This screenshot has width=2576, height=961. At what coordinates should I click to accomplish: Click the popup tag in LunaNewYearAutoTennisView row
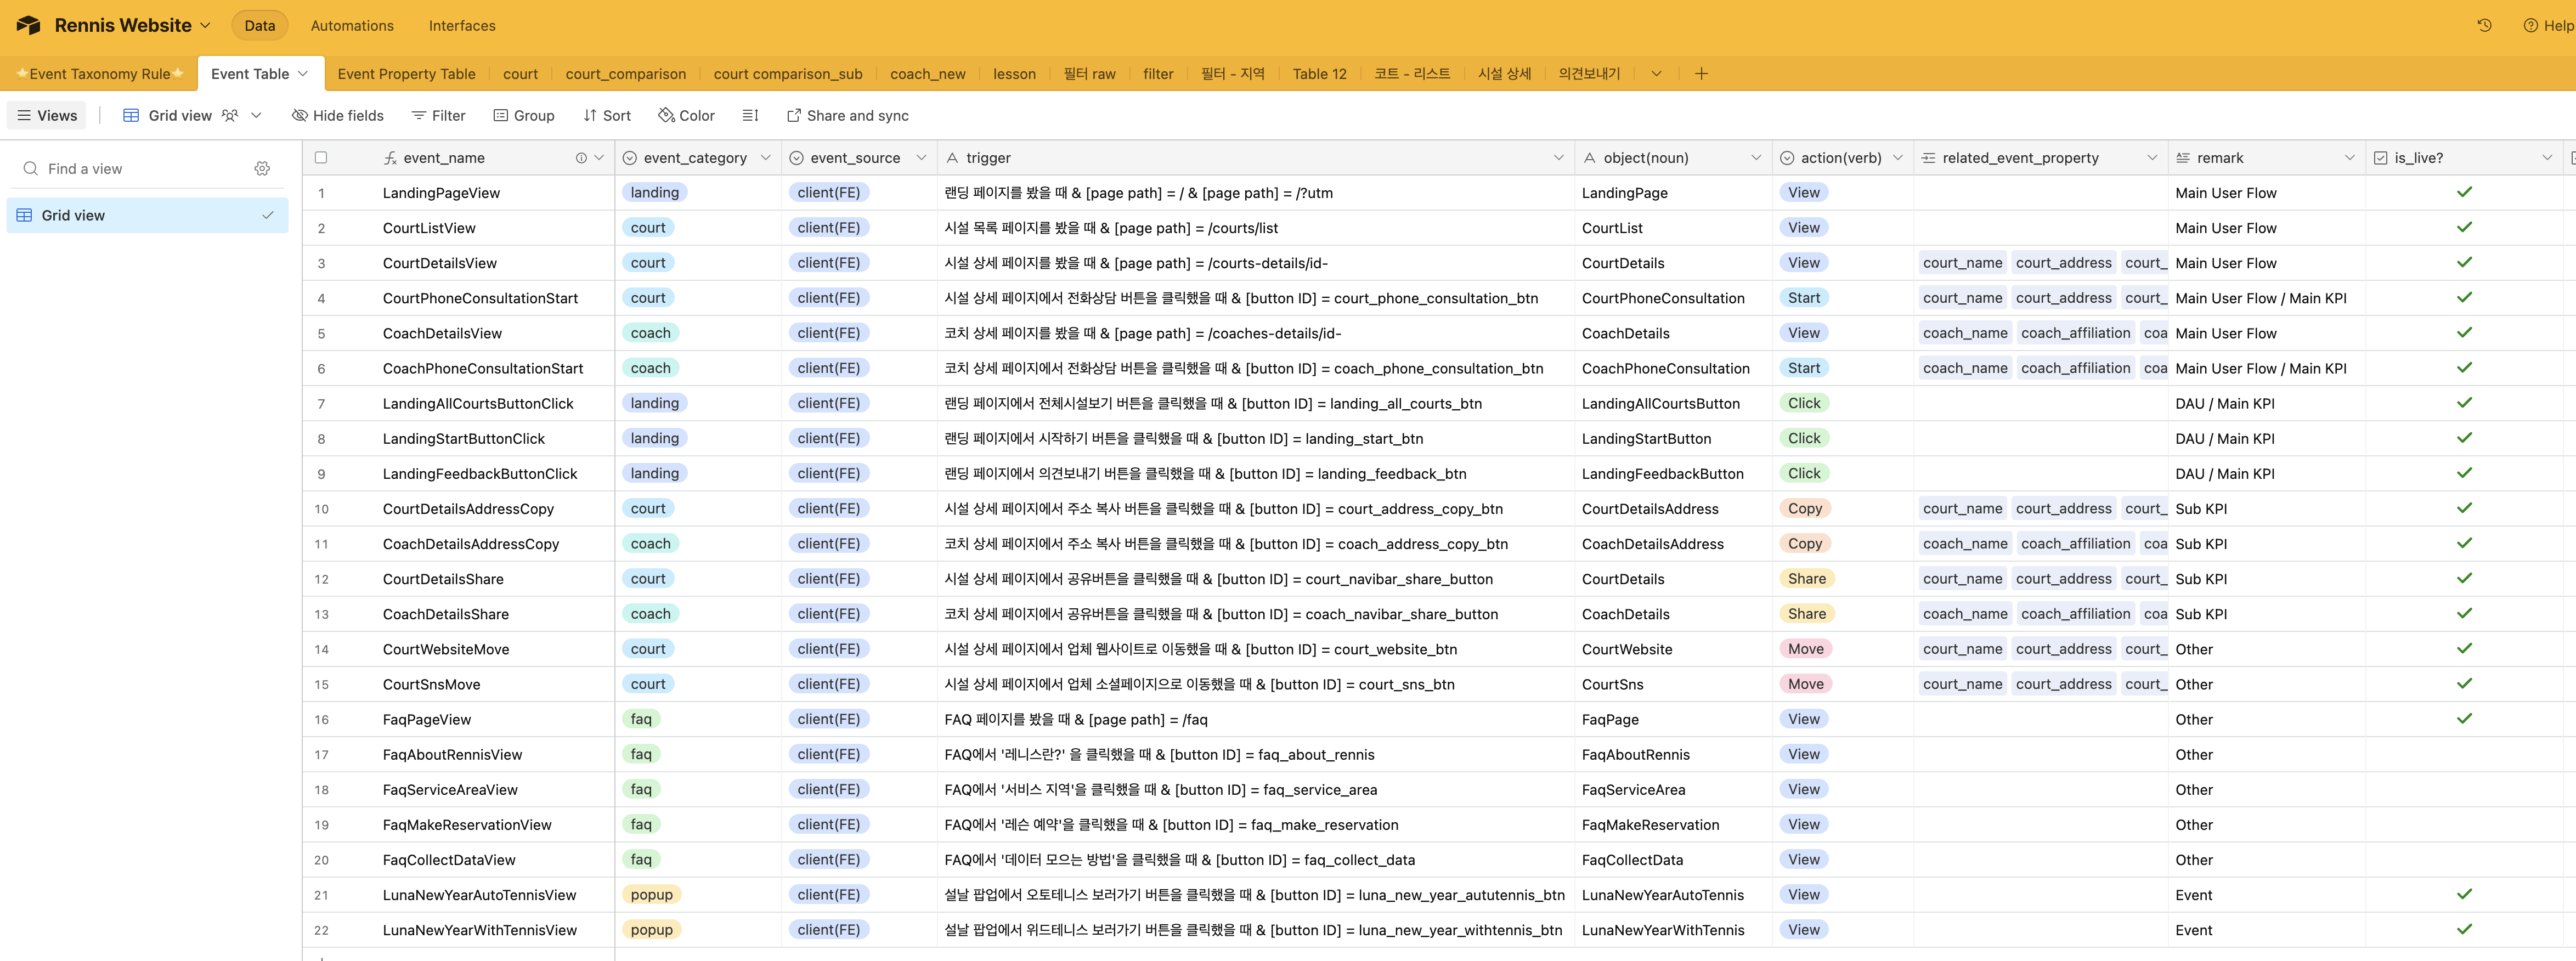[651, 895]
